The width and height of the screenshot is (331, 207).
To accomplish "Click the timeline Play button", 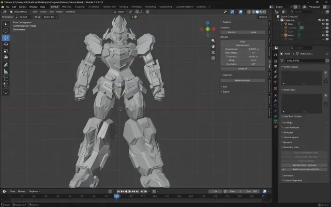I will (130, 191).
